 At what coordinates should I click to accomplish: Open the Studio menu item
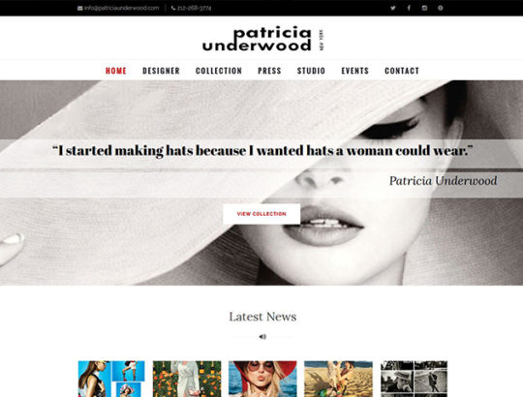pos(311,71)
